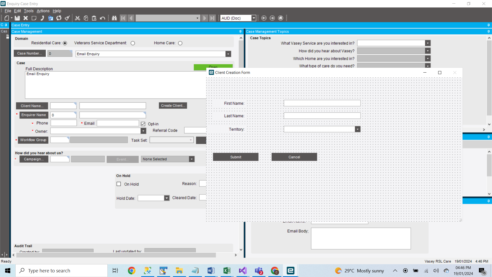Jump to the last record navigation icon

(212, 18)
